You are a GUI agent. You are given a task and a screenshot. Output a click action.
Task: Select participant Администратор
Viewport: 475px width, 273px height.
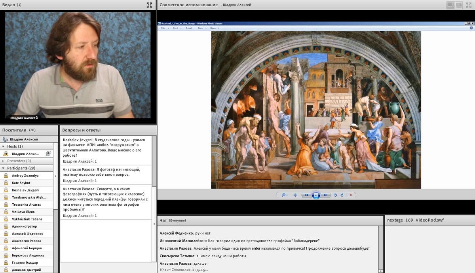(x=26, y=226)
